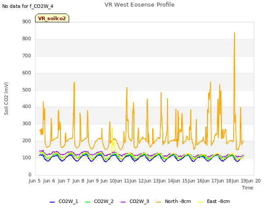
Task: Click the 200 y-axis tick label
Action: (27, 141)
